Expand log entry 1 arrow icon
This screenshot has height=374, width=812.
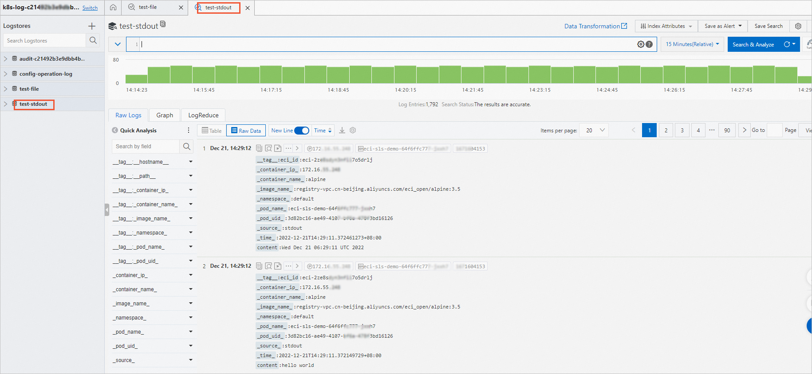point(297,148)
